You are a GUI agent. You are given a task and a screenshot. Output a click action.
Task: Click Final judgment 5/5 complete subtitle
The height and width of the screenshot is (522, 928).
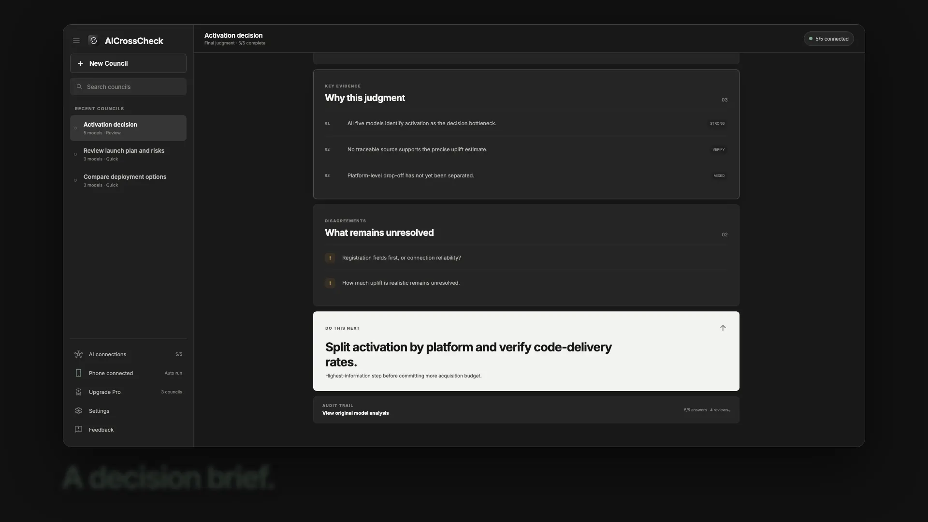click(235, 43)
